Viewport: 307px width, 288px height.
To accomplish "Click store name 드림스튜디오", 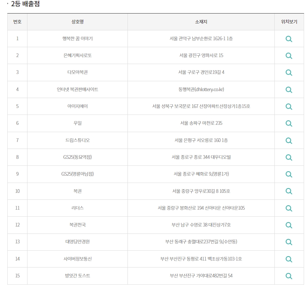I will tap(78, 140).
